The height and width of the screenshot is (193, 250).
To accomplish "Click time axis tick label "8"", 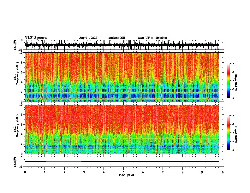I will (x=182, y=172).
